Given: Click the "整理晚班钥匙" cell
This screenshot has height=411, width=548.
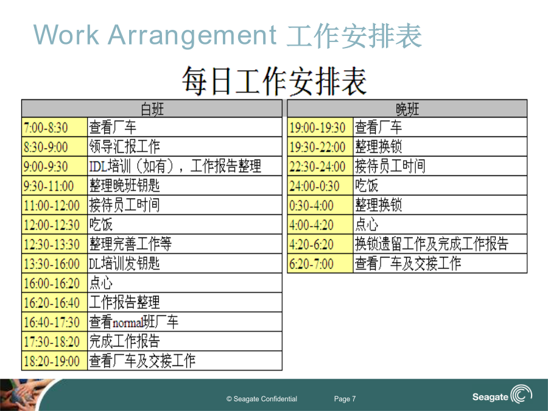Looking at the screenshot, I should click(184, 186).
